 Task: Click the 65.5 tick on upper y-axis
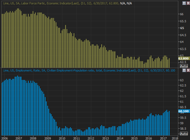click(183, 21)
